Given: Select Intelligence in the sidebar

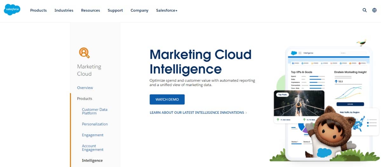Looking at the screenshot, I should click(92, 161).
